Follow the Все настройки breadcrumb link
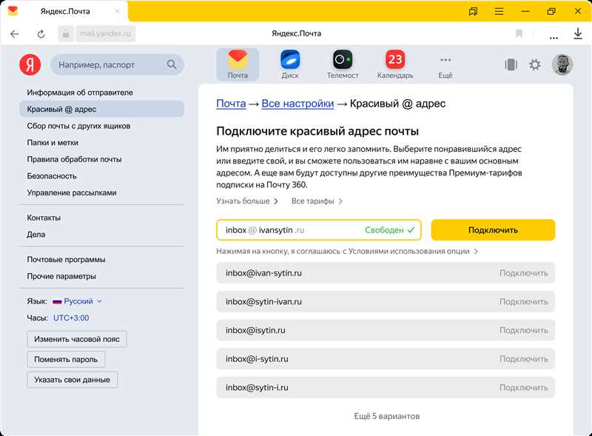The image size is (592, 436). coord(297,104)
